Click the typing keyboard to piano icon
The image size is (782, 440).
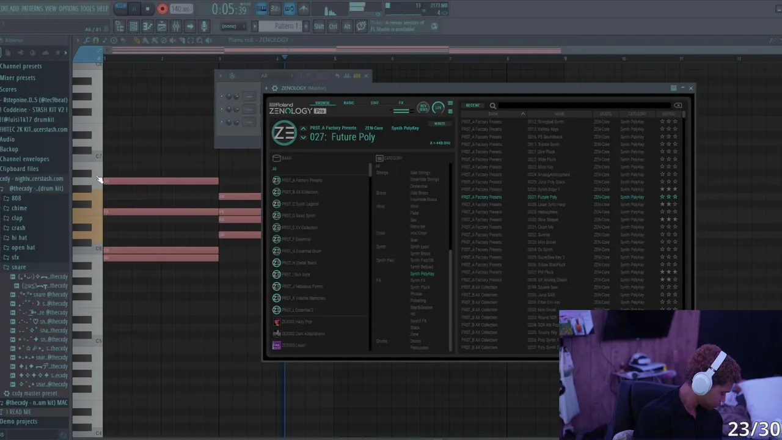(261, 9)
